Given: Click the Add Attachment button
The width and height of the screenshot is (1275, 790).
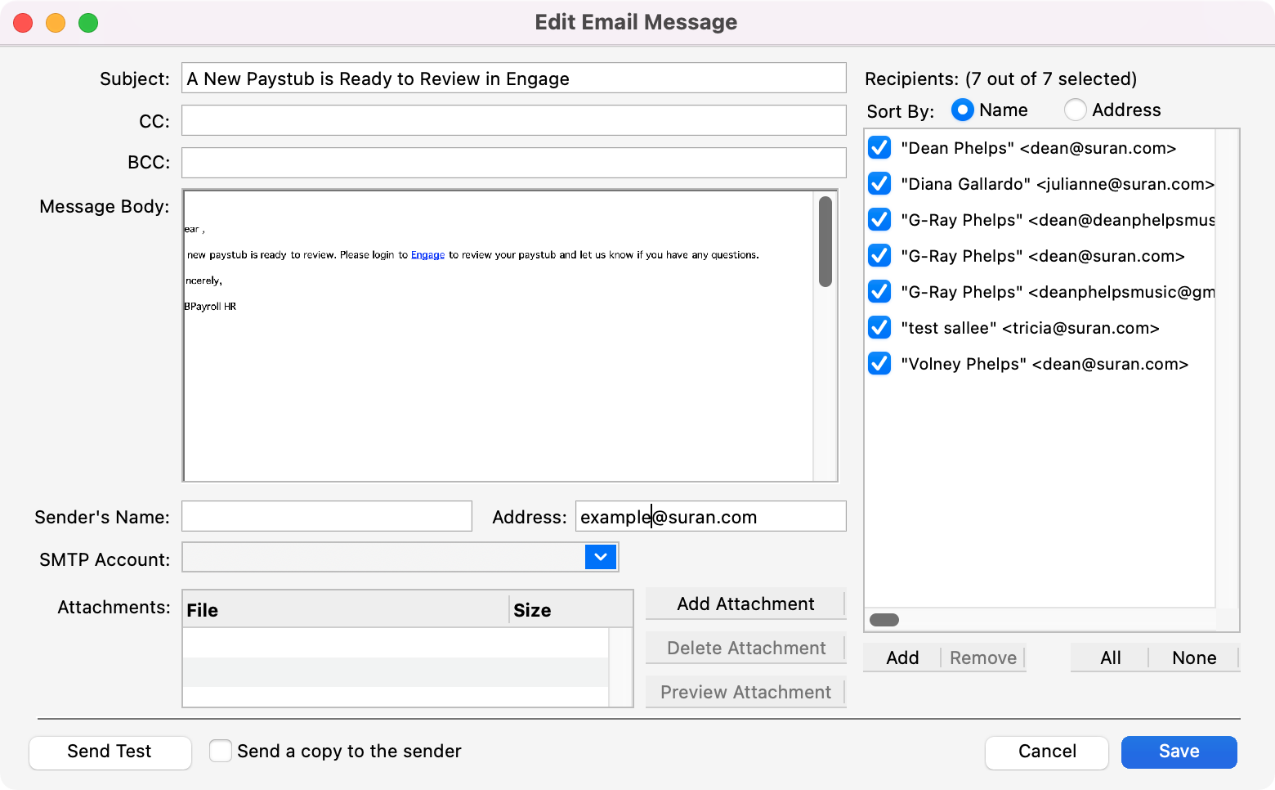Looking at the screenshot, I should pyautogui.click(x=745, y=604).
